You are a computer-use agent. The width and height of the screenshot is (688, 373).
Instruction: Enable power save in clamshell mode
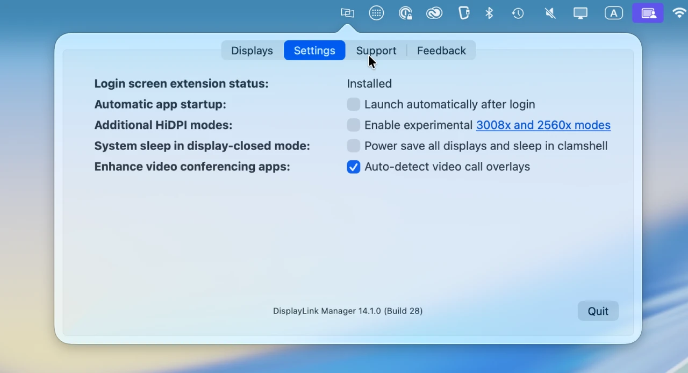click(353, 146)
